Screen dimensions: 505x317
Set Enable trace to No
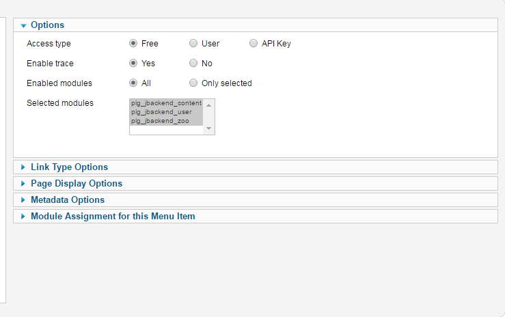[193, 63]
